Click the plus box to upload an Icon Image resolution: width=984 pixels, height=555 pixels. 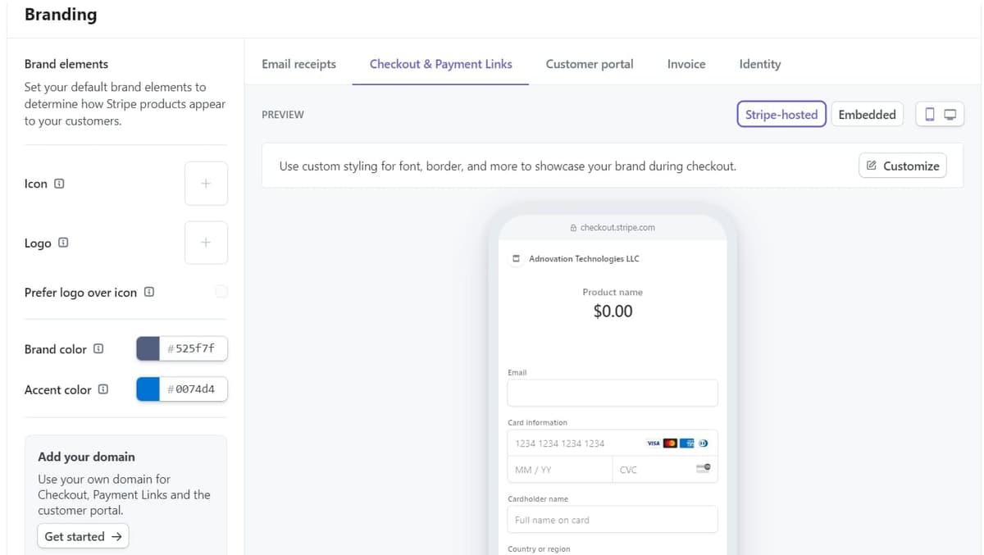(x=206, y=184)
